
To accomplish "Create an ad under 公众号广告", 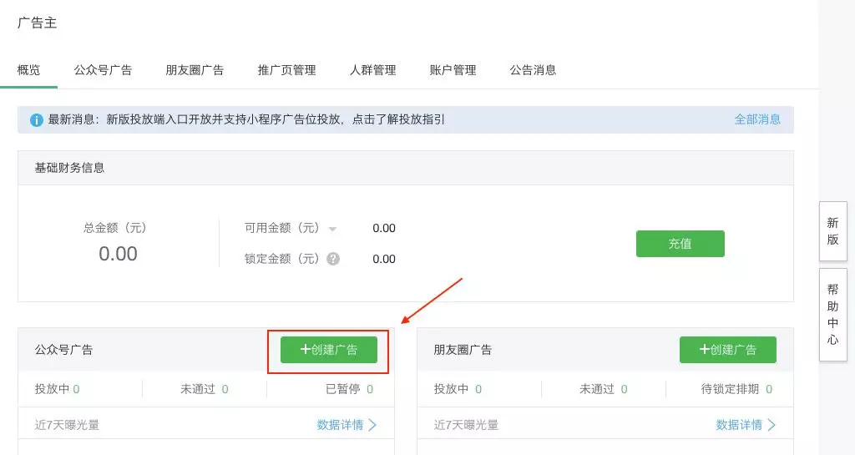I will [329, 350].
